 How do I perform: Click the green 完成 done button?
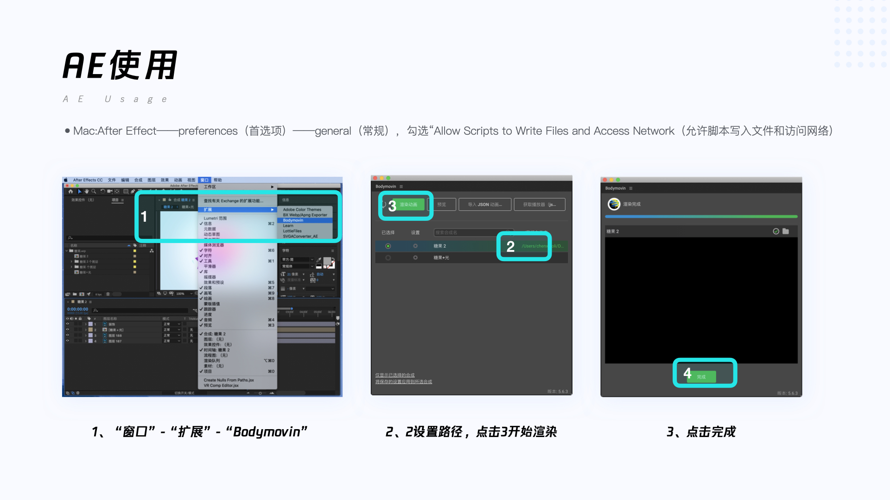pos(701,376)
